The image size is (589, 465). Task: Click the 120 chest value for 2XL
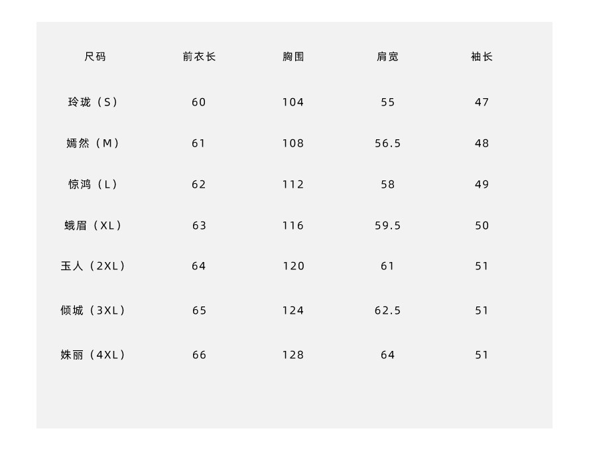(293, 266)
